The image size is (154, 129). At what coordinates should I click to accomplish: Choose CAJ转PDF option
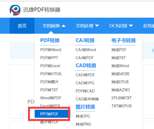(85, 58)
